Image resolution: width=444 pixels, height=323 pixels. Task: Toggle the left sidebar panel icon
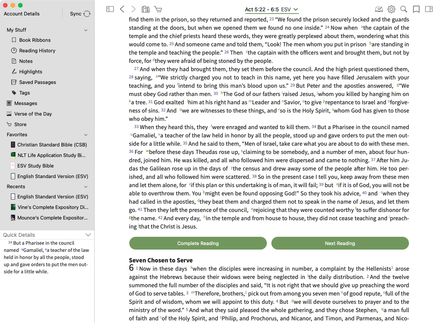[x=110, y=9]
